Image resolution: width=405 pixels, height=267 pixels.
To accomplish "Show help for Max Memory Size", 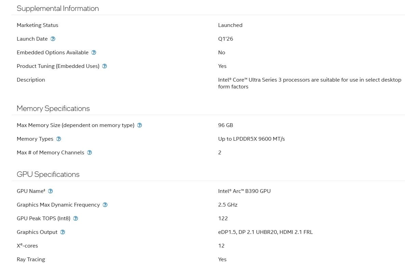I will tap(140, 125).
